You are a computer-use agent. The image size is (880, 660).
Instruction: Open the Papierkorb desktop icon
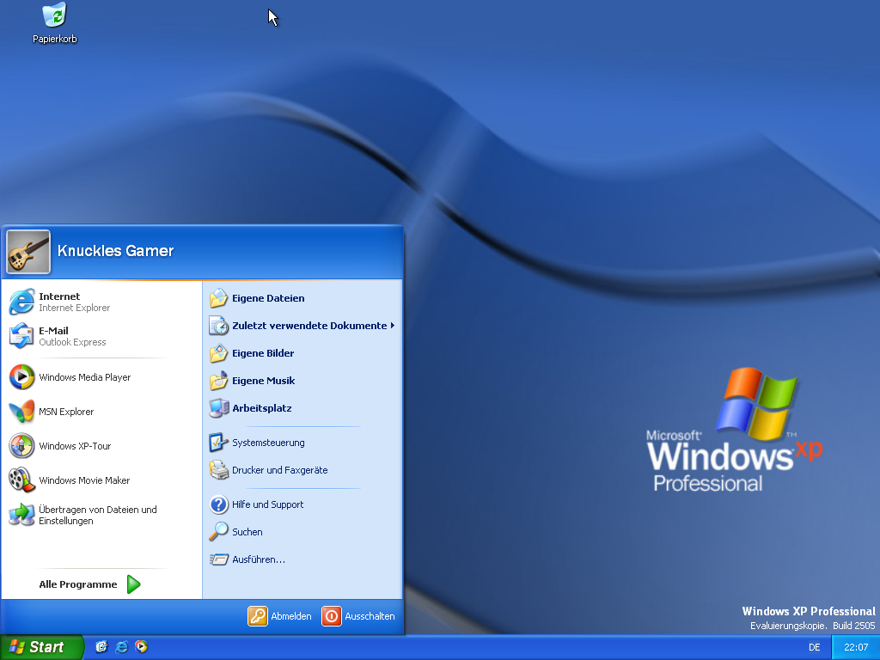click(x=55, y=23)
